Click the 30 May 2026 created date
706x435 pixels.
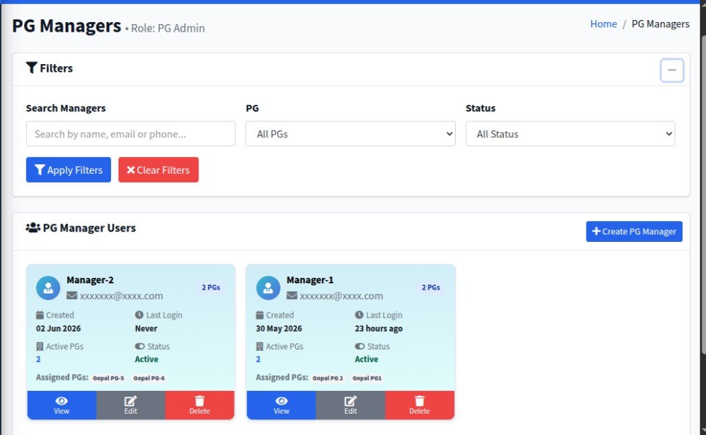click(x=279, y=328)
